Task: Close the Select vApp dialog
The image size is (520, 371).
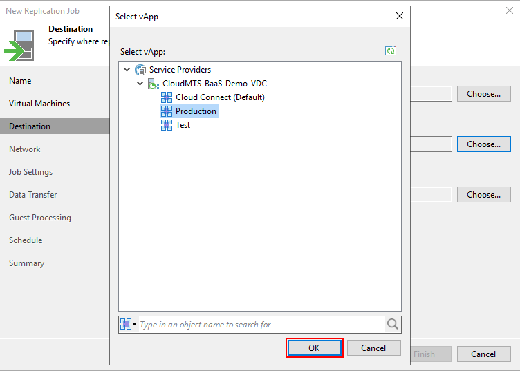Action: tap(399, 17)
